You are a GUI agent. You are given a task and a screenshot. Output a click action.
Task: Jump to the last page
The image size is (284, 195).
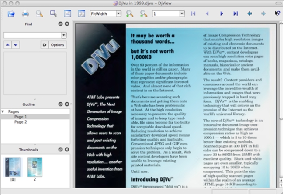pos(236,14)
